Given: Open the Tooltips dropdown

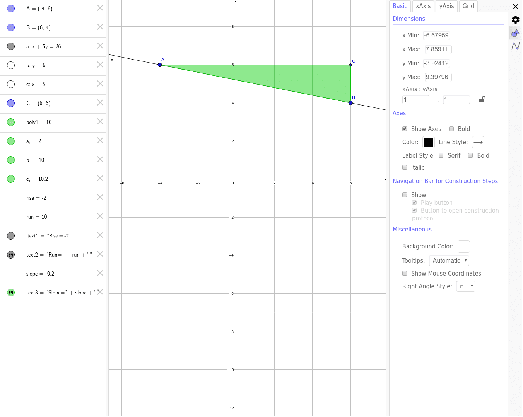Looking at the screenshot, I should coord(449,260).
